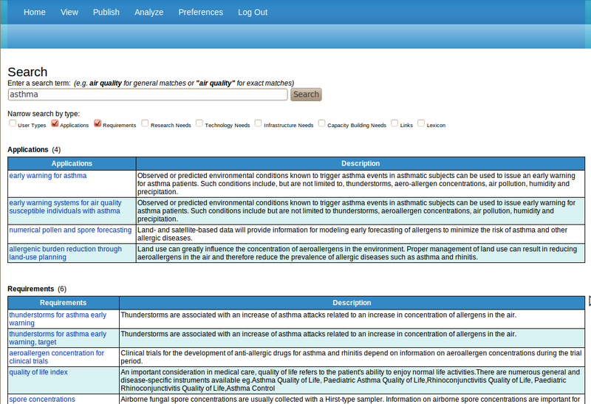Go to Preferences in navigation bar
The height and width of the screenshot is (404, 591).
(200, 13)
